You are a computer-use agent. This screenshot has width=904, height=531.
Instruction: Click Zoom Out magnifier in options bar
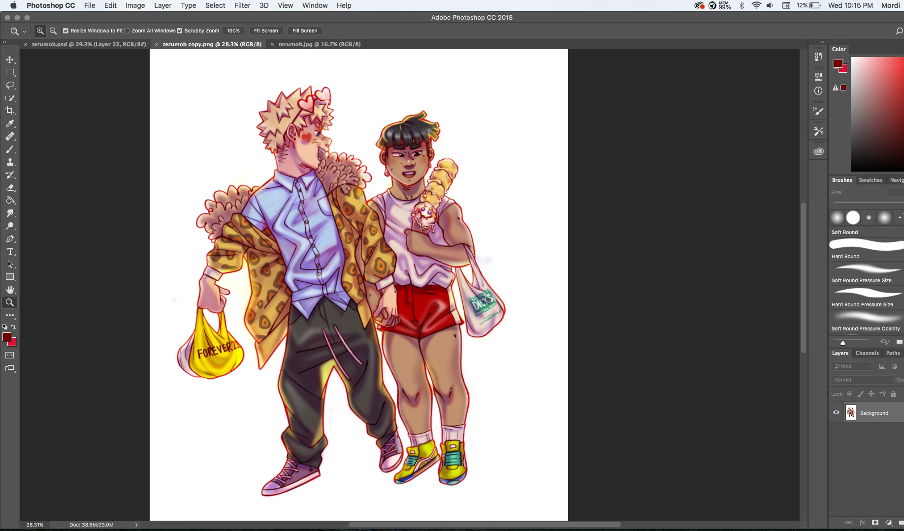(x=53, y=30)
